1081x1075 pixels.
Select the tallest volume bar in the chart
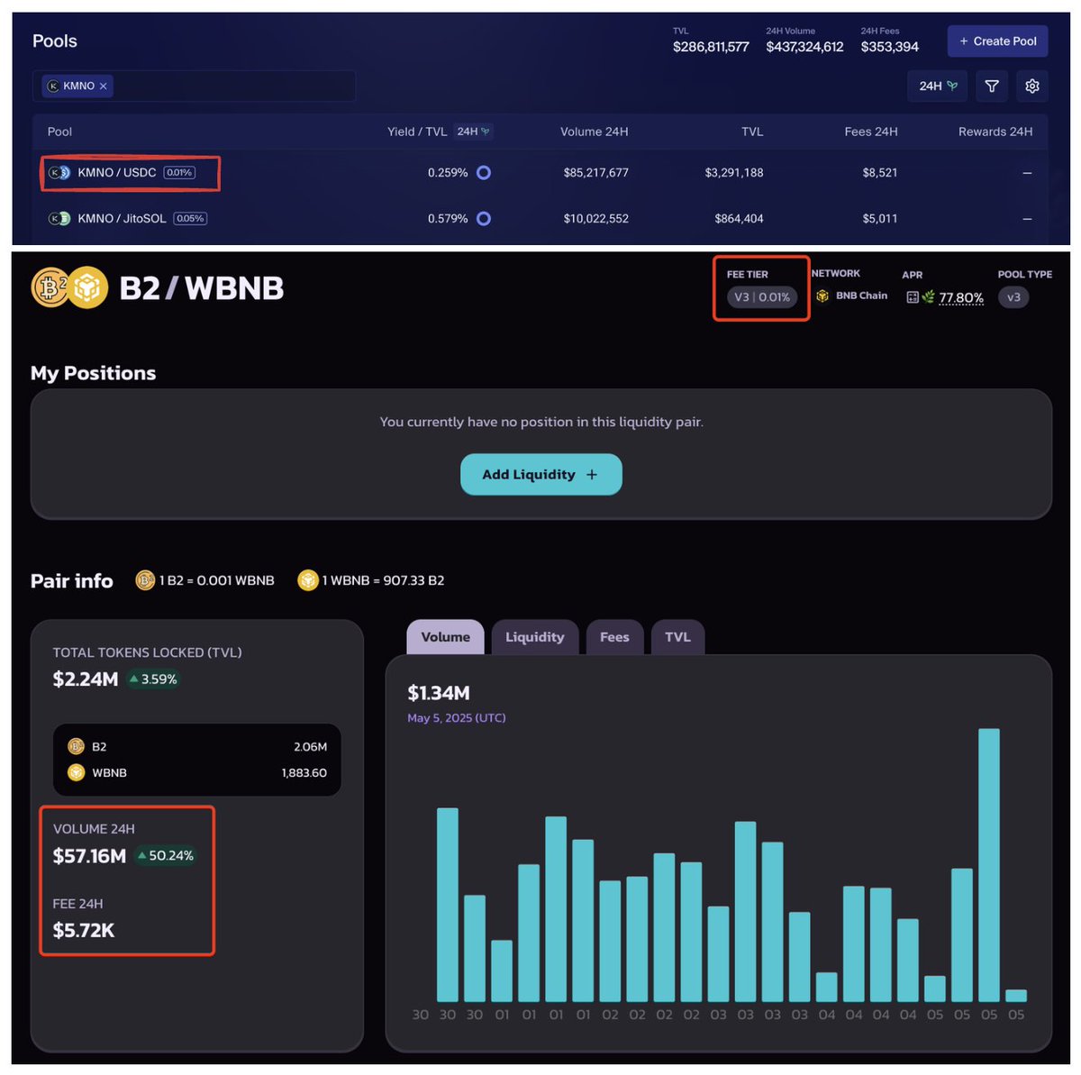point(989,865)
